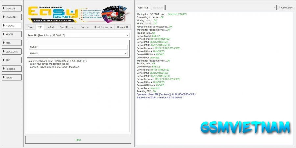This screenshot has height=148, width=296.
Task: Expand the QUALCOMM sidebar section
Action: (12, 52)
